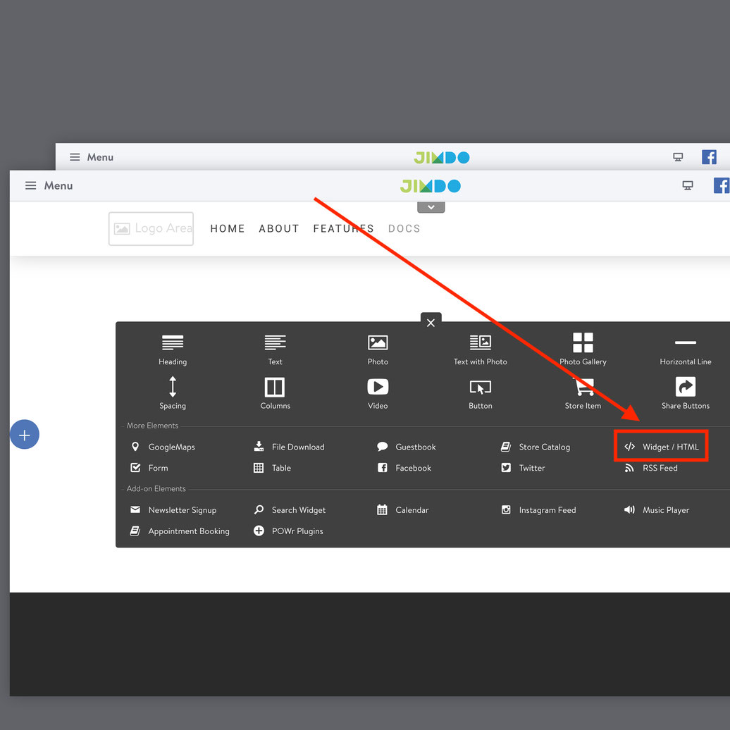Add the Calendar add-on element
Image resolution: width=730 pixels, height=730 pixels.
[x=402, y=509]
